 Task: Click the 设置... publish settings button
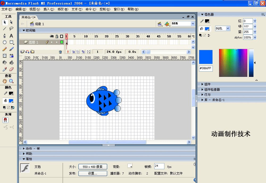click(93, 173)
